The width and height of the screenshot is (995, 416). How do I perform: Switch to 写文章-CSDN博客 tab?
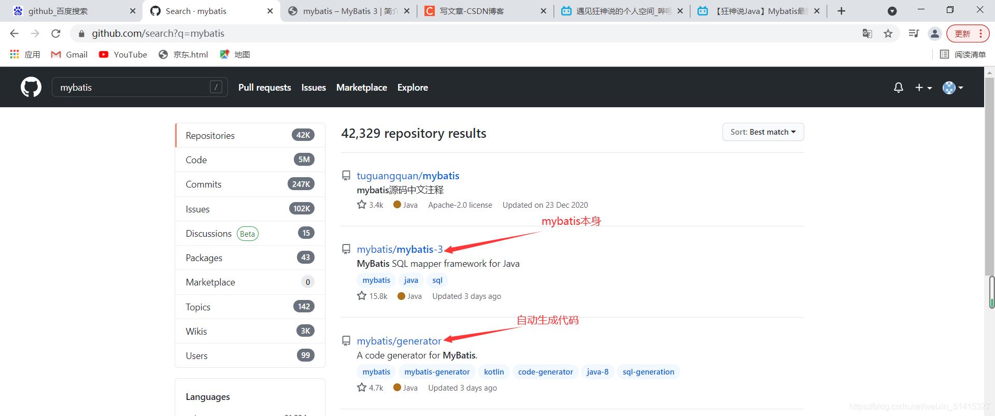486,11
